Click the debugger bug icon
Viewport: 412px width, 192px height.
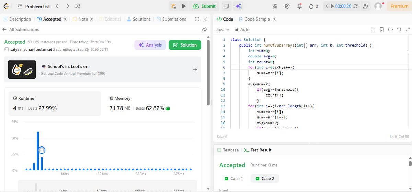point(174,6)
